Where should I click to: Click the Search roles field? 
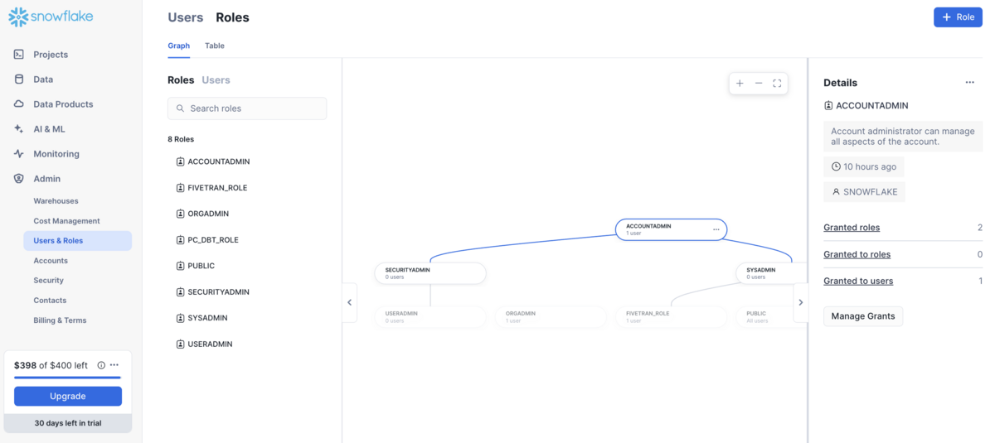click(247, 108)
